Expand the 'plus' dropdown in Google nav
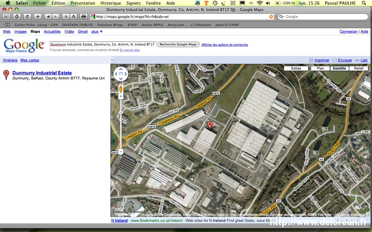This screenshot has height=232, width=372. 97,32
